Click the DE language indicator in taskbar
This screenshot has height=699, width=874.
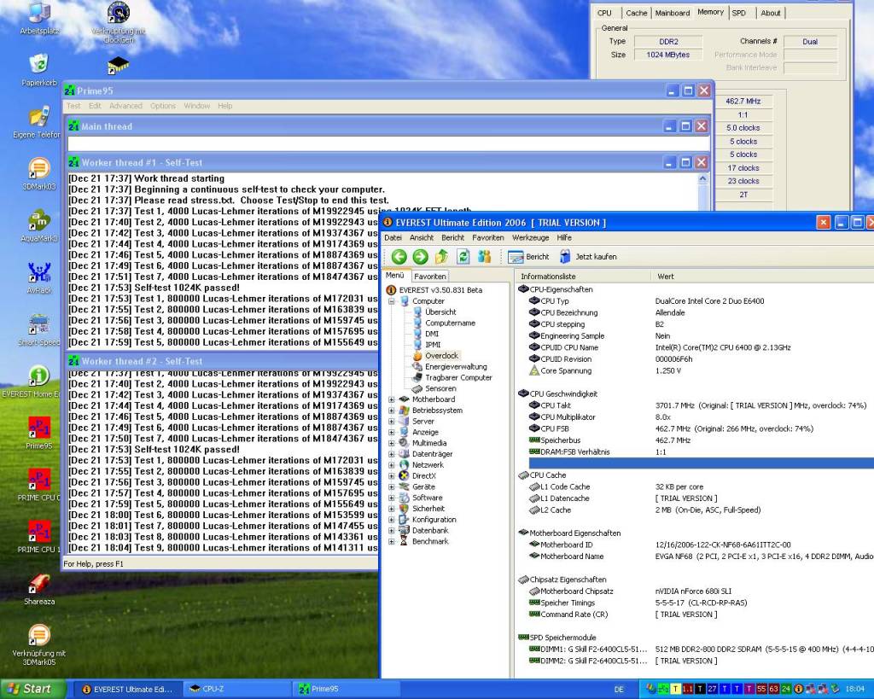coord(619,690)
